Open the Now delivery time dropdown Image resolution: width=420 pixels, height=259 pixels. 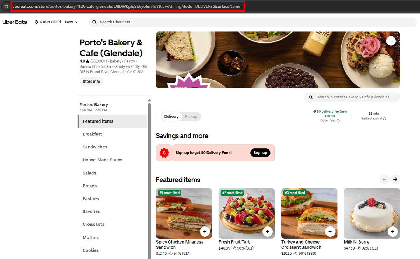(x=71, y=22)
